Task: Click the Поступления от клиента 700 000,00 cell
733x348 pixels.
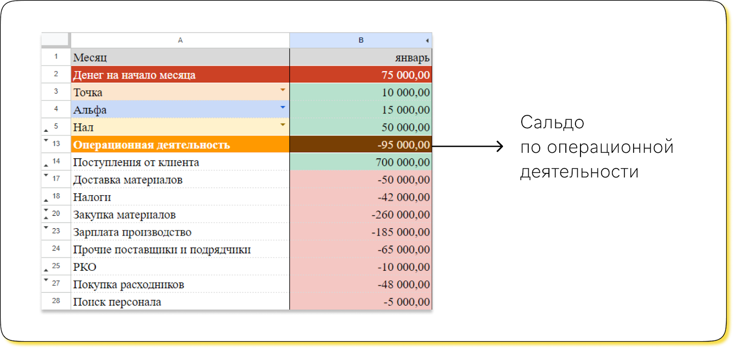Action: point(361,162)
